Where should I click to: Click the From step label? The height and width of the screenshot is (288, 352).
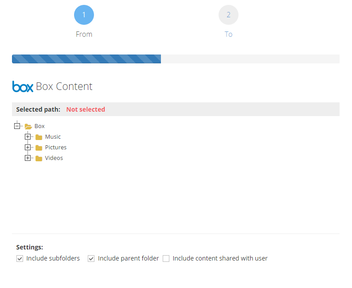[x=84, y=34]
